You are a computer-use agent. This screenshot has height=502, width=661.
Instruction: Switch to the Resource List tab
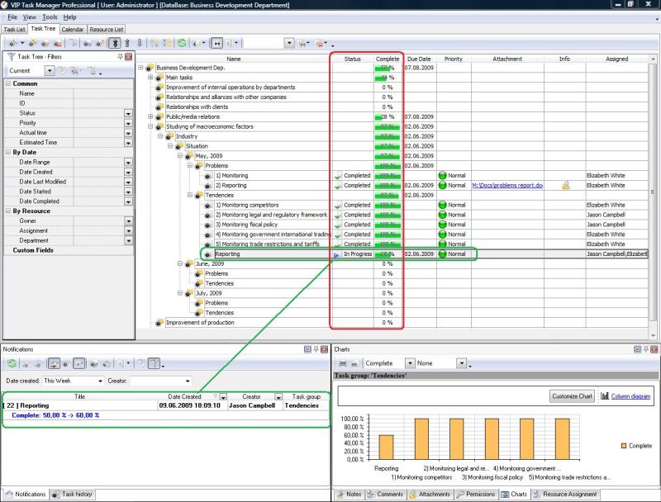[107, 30]
